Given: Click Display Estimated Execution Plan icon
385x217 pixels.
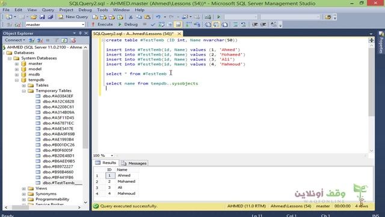Looking at the screenshot, I should point(161,25).
